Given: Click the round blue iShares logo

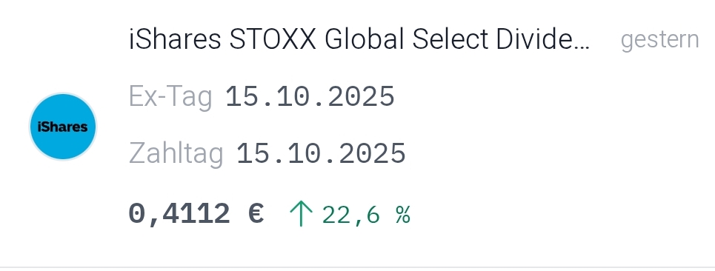Looking at the screenshot, I should pos(63,127).
